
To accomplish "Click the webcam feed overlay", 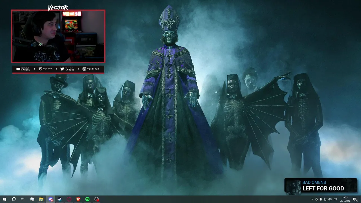I will [x=58, y=36].
